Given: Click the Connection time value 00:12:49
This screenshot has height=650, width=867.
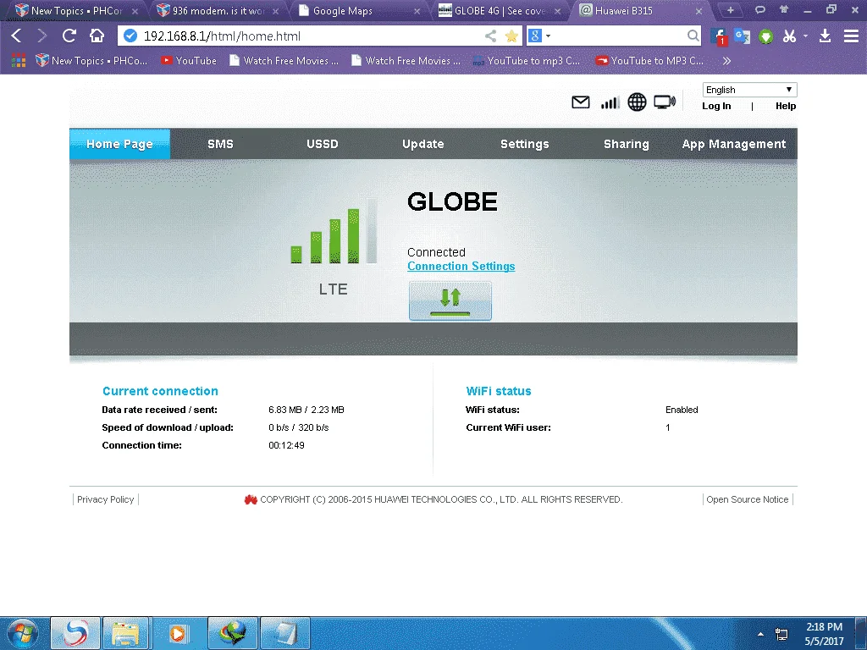Looking at the screenshot, I should click(x=286, y=445).
